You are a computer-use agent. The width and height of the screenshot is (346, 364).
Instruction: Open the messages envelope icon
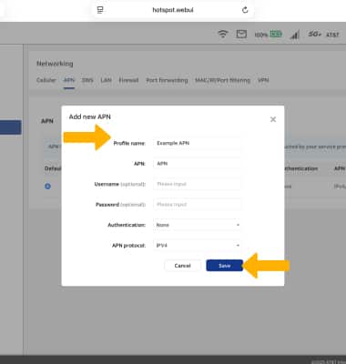tap(241, 34)
